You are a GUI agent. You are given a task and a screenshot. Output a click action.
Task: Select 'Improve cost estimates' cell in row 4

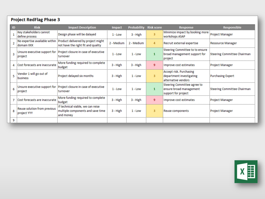coord(186,65)
